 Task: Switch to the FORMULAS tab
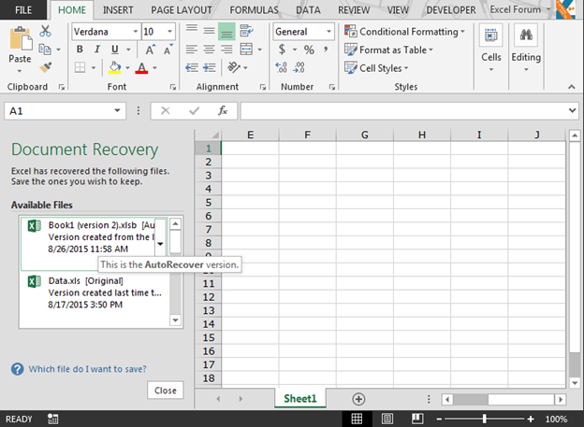(x=254, y=10)
